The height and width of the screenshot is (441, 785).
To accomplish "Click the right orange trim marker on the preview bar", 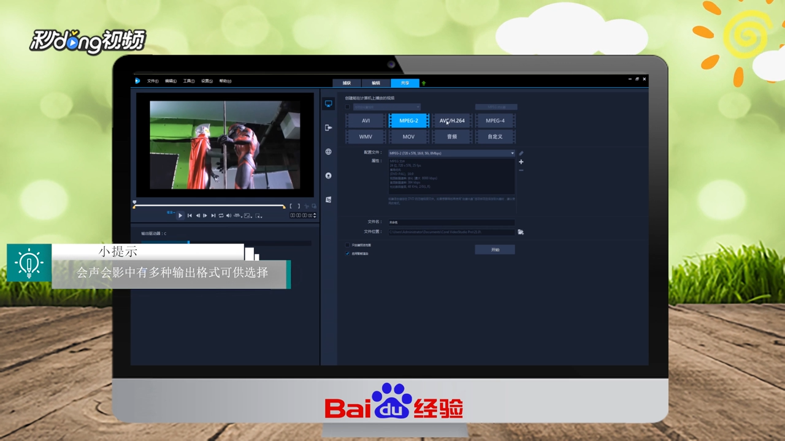I will pos(284,207).
